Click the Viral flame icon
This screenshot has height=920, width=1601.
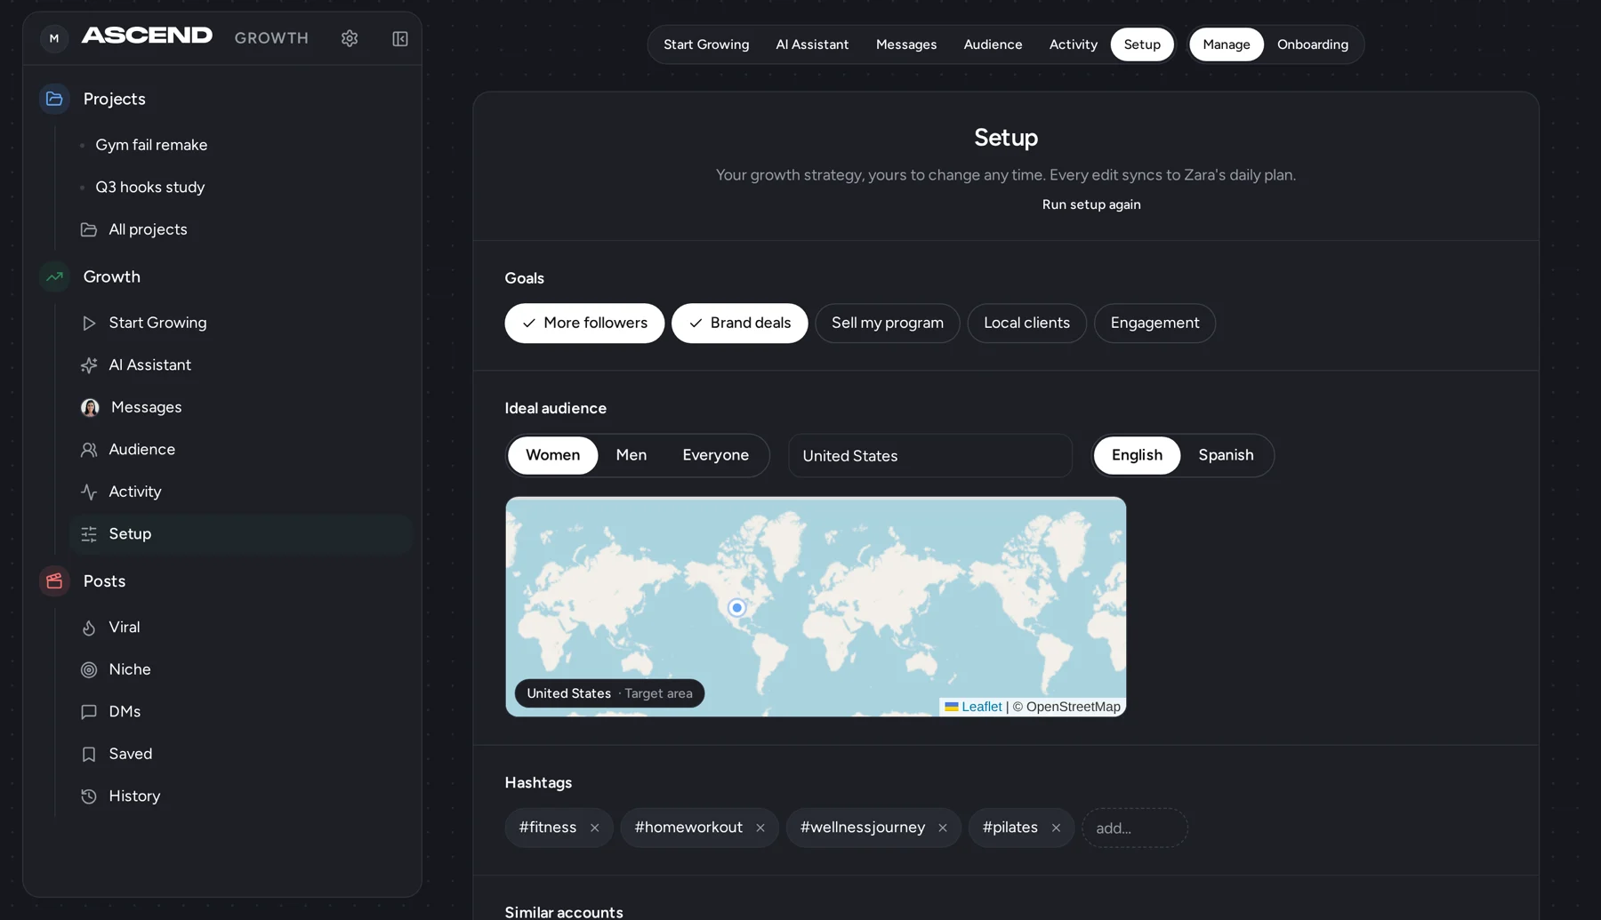coord(89,628)
